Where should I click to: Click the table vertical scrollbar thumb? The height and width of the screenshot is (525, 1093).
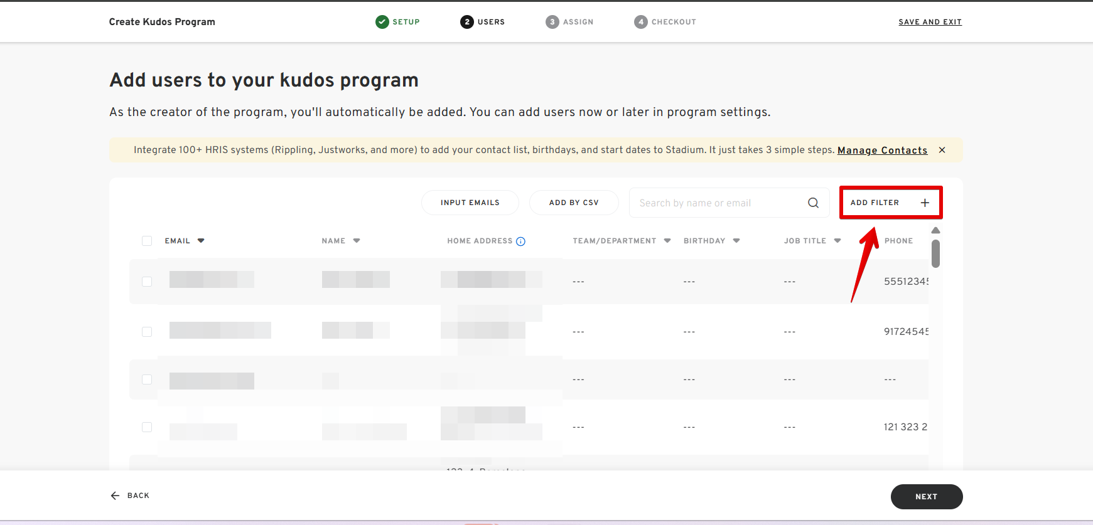tap(935, 253)
